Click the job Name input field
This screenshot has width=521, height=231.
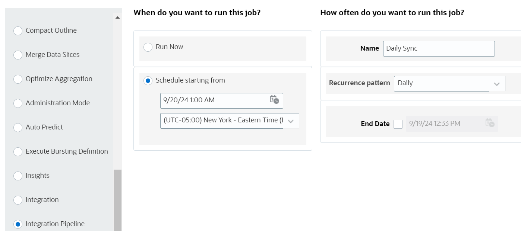tap(439, 49)
